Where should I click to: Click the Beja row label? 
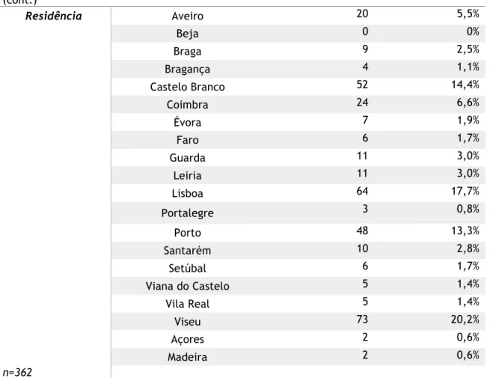[x=188, y=34]
